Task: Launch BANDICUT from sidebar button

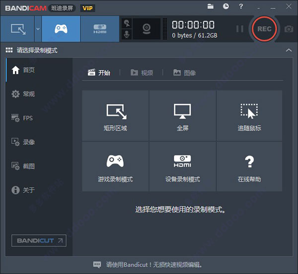Action: [39, 241]
